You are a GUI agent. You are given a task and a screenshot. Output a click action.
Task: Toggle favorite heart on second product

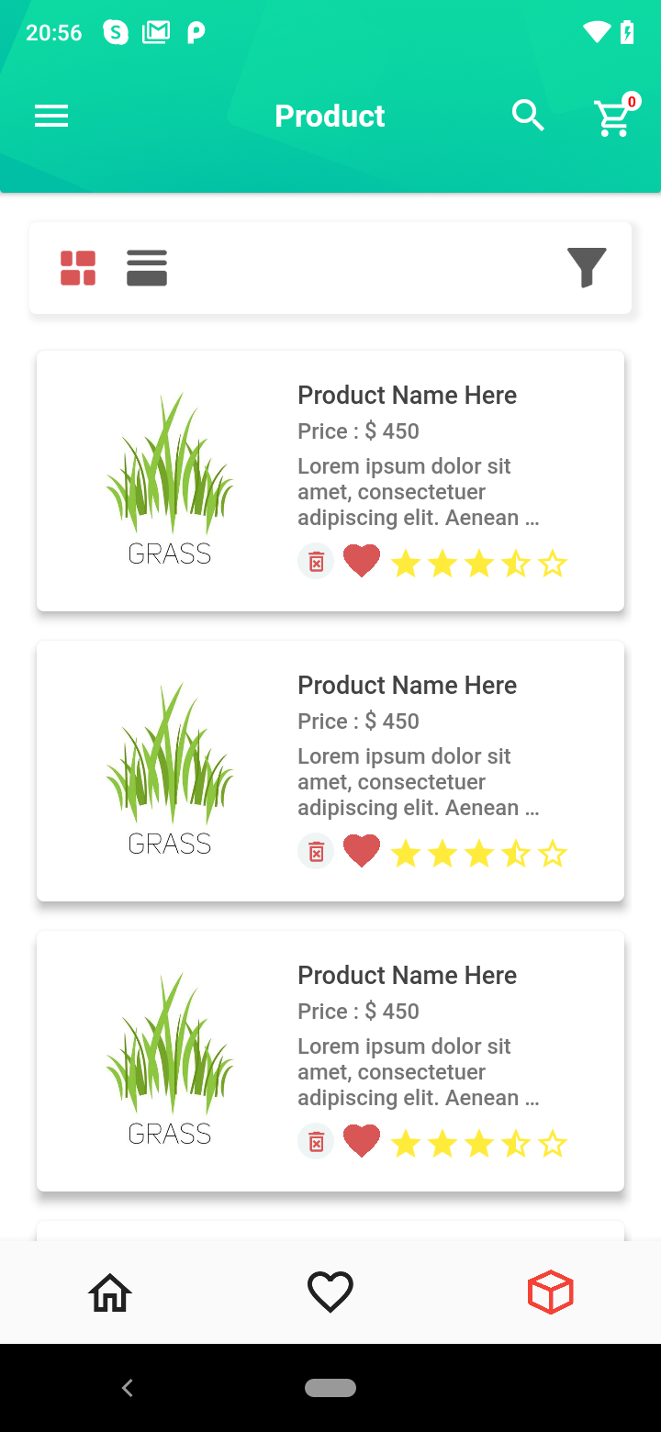pos(362,852)
